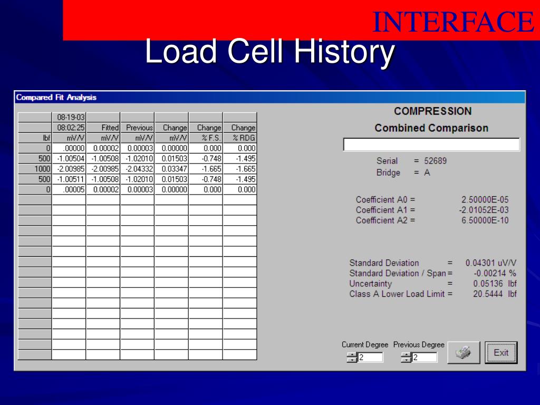Click the Change column header above % F.S.
The width and height of the screenshot is (540, 405).
click(206, 128)
